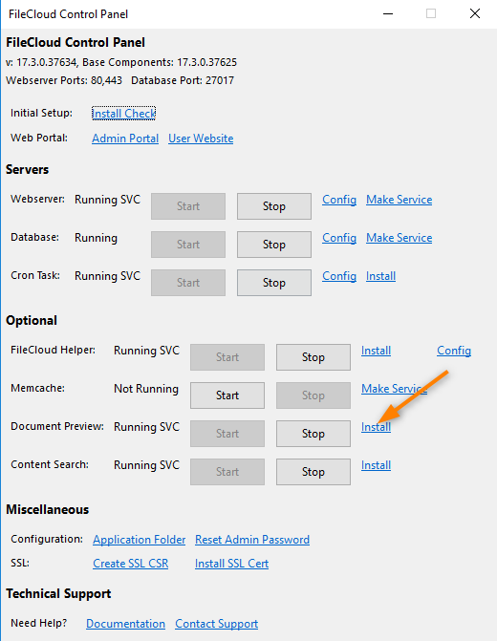Stop the Webserver service

274,206
